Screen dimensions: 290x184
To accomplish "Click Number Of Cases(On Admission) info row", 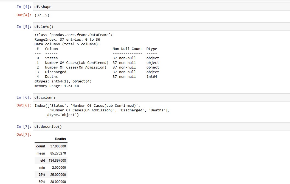I will tap(98, 67).
